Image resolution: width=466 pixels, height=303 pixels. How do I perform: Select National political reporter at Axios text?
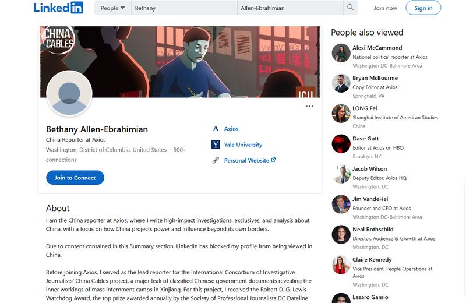tap(390, 57)
